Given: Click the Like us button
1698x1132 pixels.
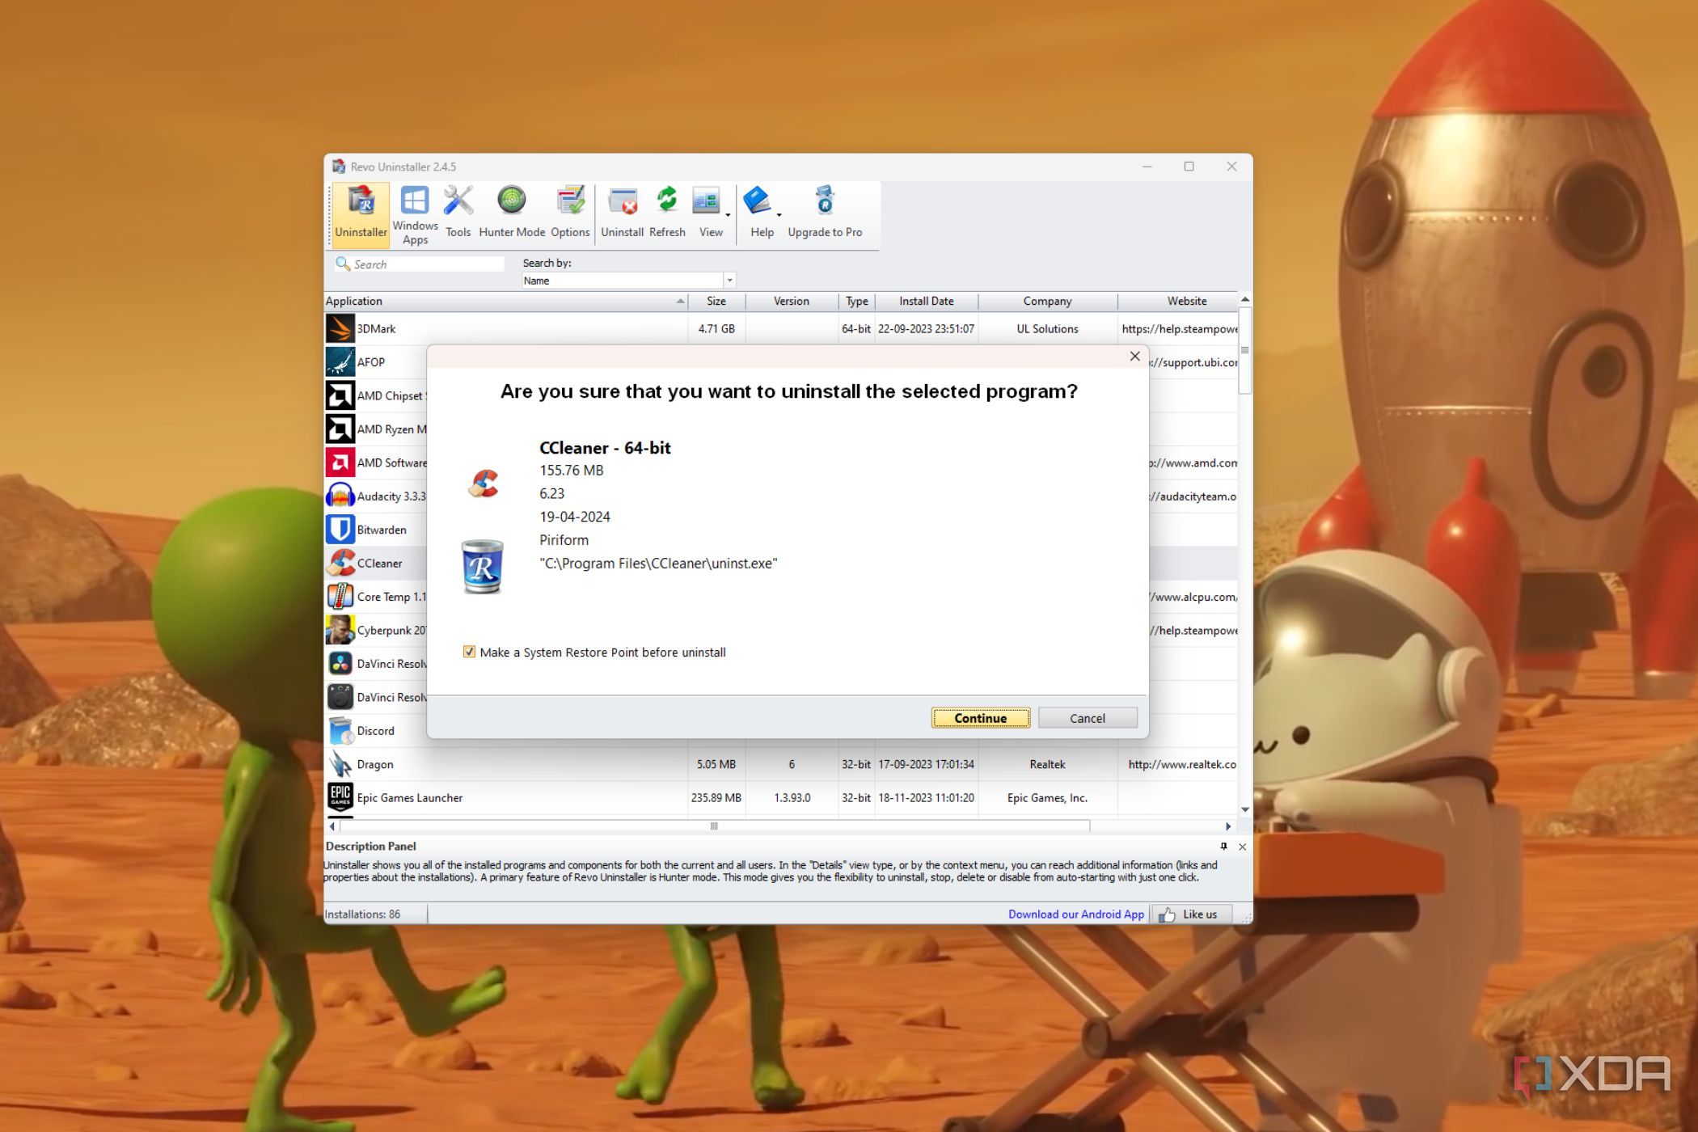Looking at the screenshot, I should 1191,914.
